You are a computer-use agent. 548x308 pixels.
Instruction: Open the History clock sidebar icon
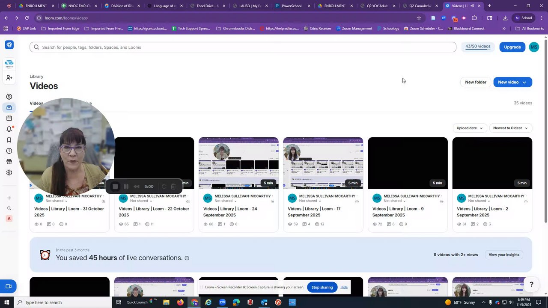pos(9,151)
